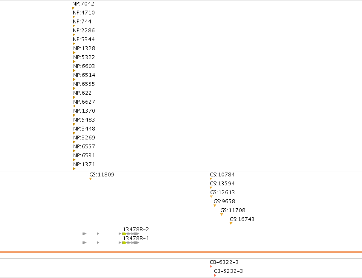Image resolution: width=362 pixels, height=278 pixels.
Task: Select the NP:1371 feature
Action: tap(84, 165)
